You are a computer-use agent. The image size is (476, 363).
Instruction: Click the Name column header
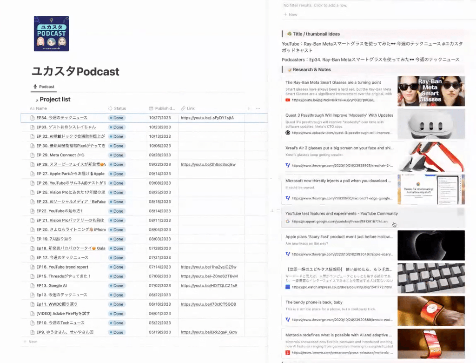point(39,108)
